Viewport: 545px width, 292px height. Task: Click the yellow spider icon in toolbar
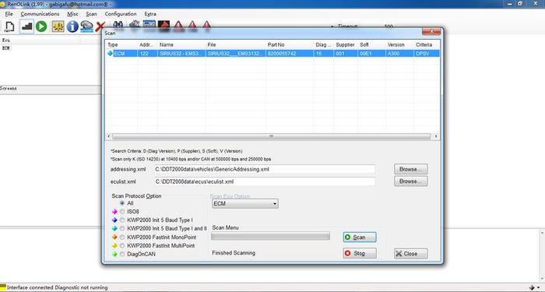58,26
